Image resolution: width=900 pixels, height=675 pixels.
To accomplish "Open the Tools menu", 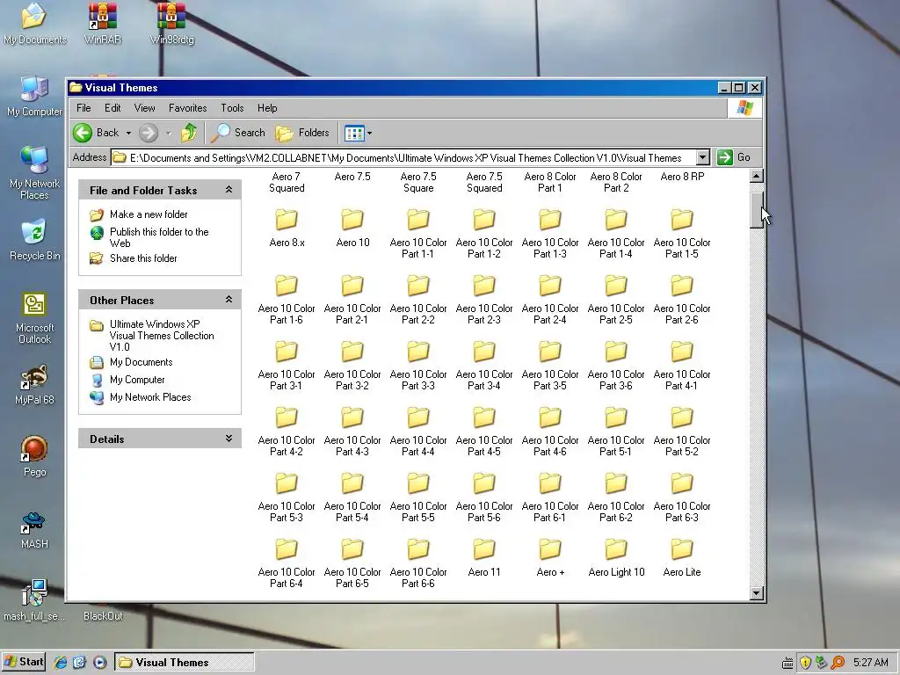I will click(x=232, y=108).
